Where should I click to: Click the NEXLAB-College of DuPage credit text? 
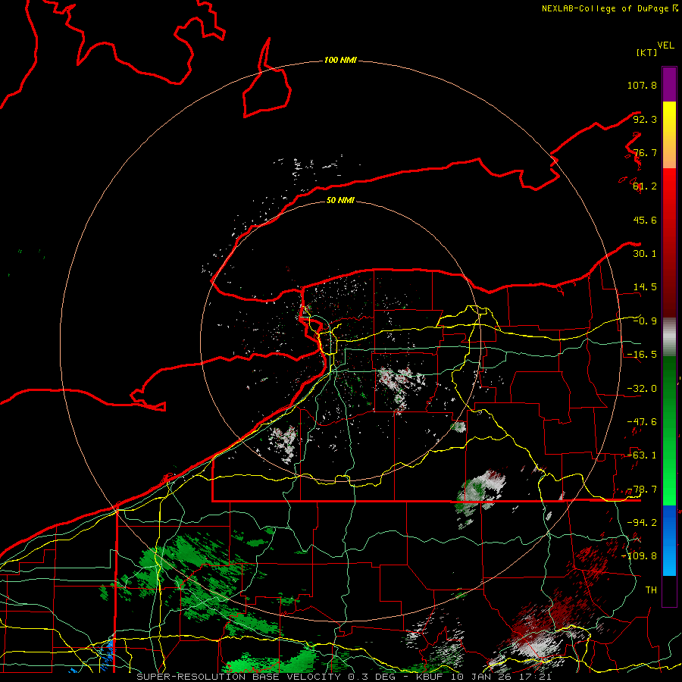click(605, 8)
